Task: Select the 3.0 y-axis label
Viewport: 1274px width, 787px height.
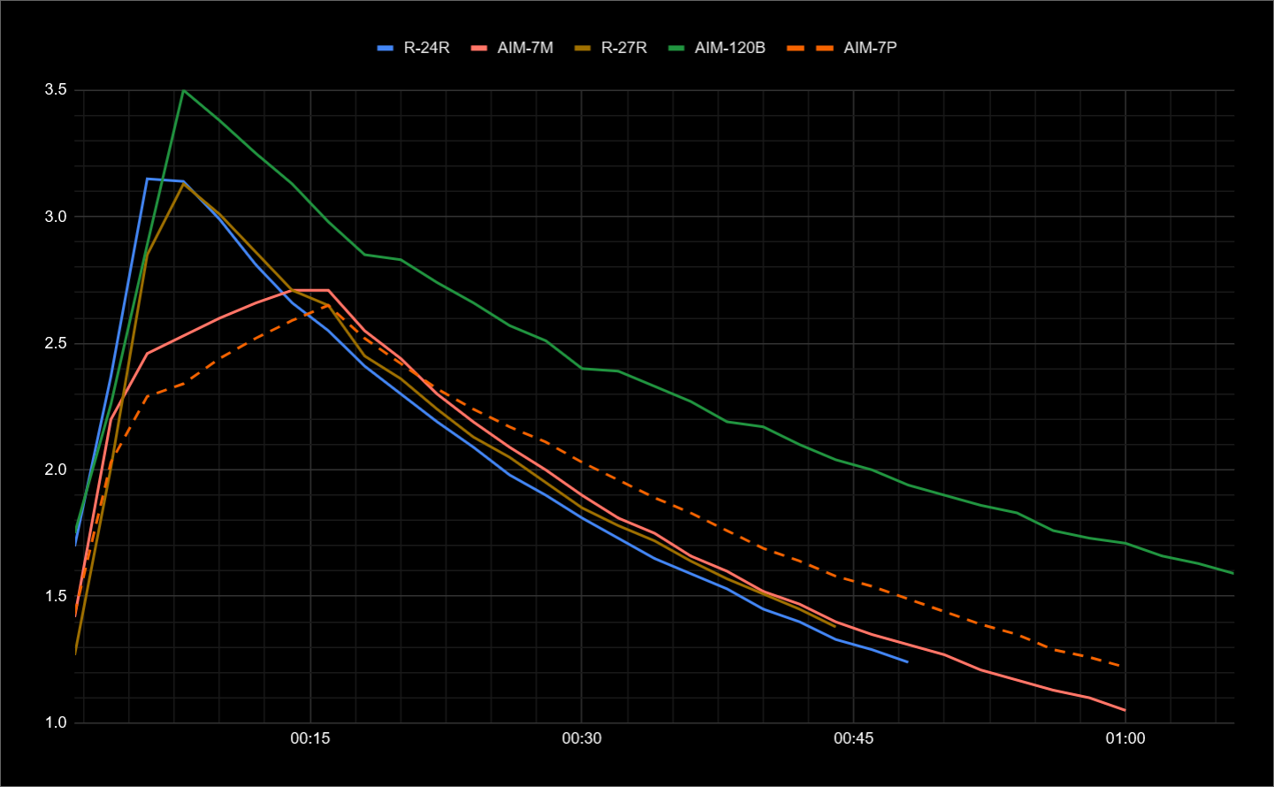Action: (56, 217)
